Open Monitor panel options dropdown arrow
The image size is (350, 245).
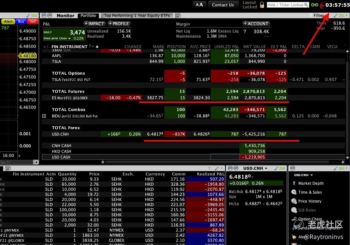(x=346, y=15)
